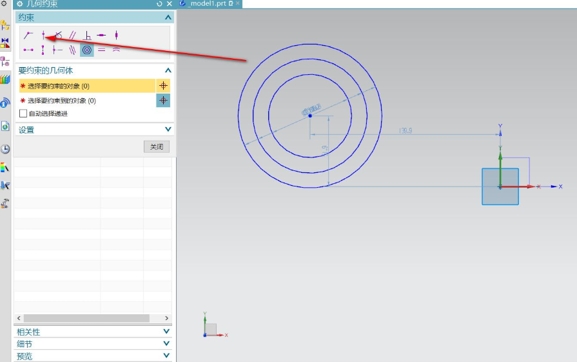
Task: Enable the 自动选择递进 checkbox
Action: pyautogui.click(x=23, y=114)
